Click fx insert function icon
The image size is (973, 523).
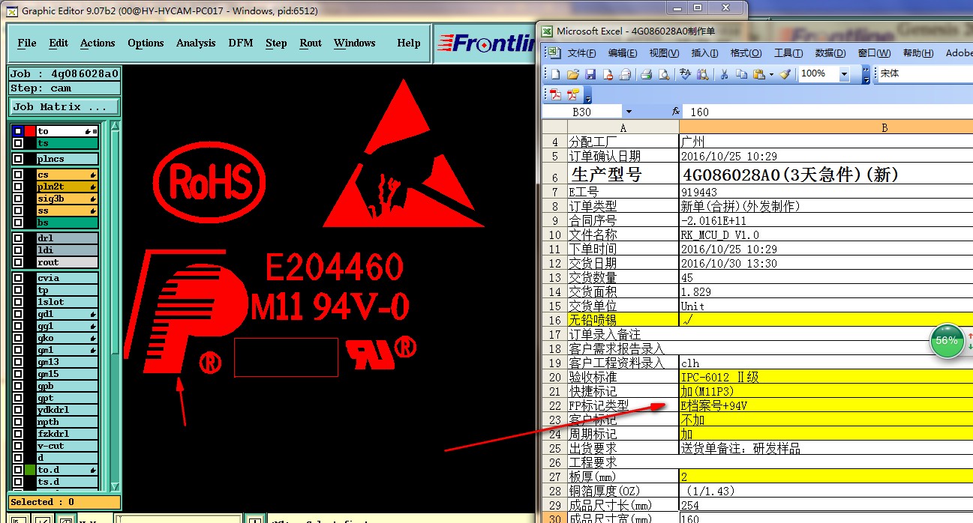click(676, 111)
